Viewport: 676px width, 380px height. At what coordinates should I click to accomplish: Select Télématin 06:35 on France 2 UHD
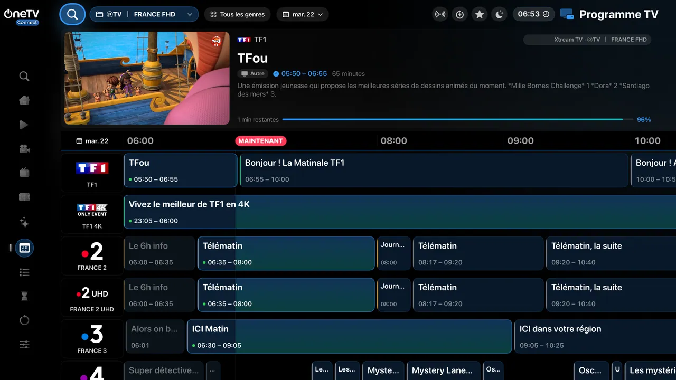pyautogui.click(x=286, y=295)
